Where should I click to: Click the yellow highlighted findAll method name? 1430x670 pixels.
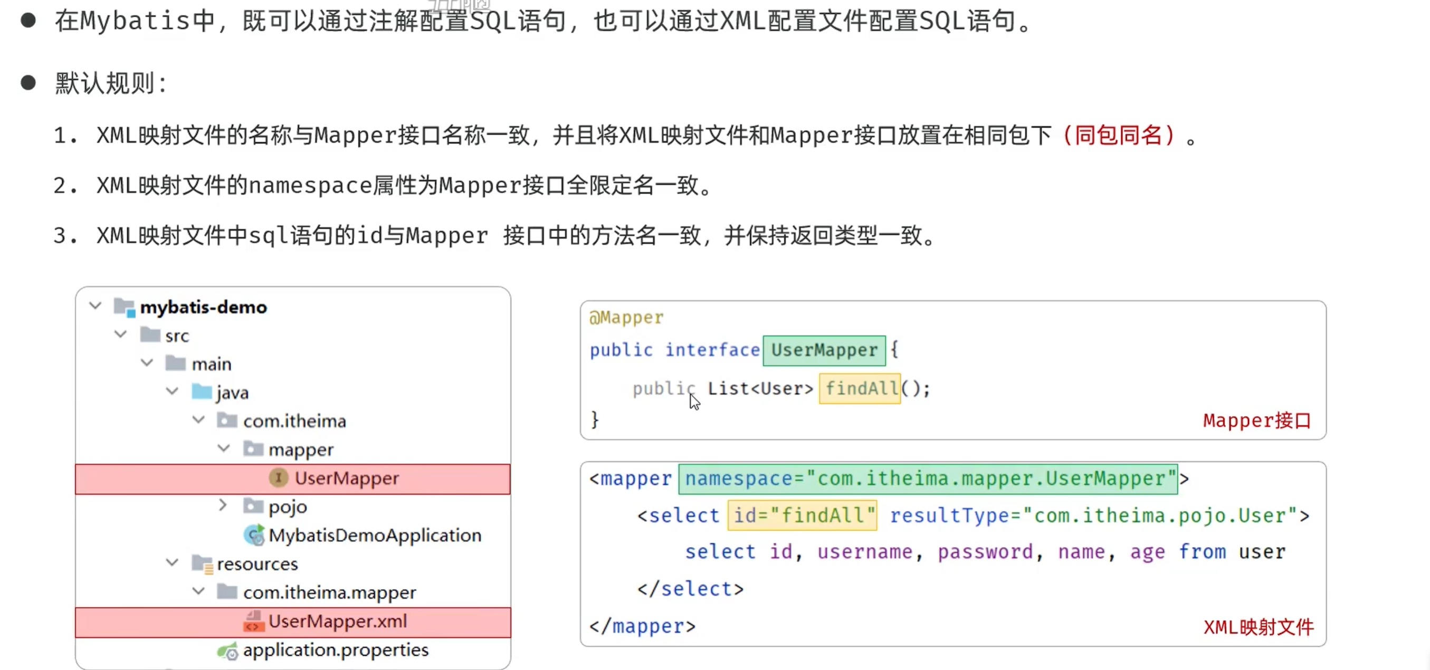click(860, 389)
